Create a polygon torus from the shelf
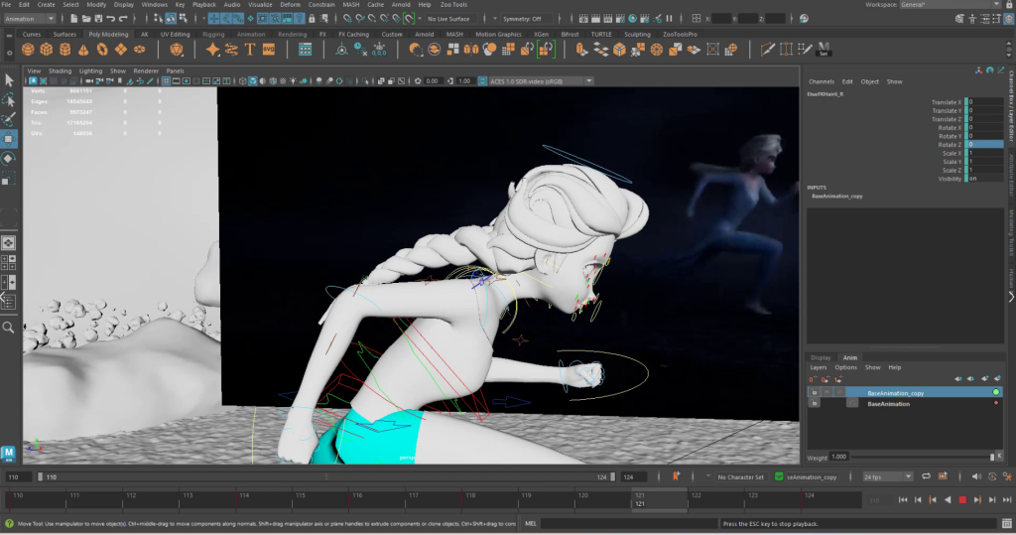 [x=102, y=50]
